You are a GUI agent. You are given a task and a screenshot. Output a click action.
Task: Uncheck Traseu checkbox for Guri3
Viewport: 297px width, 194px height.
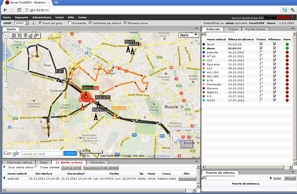click(261, 44)
